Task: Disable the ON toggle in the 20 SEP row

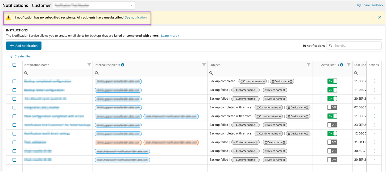Action: click(332, 99)
